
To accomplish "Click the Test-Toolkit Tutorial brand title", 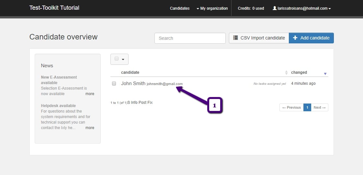I will click(54, 8).
